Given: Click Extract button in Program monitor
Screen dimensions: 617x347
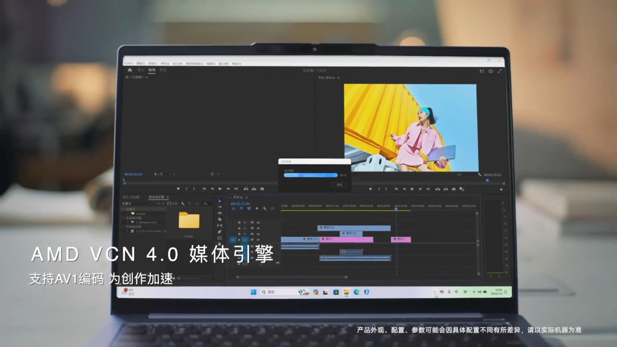Looking at the screenshot, I should (446, 189).
